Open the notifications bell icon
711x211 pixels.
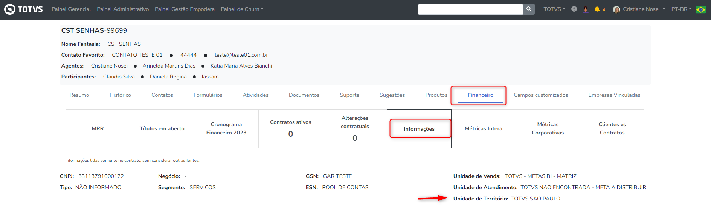tap(597, 9)
